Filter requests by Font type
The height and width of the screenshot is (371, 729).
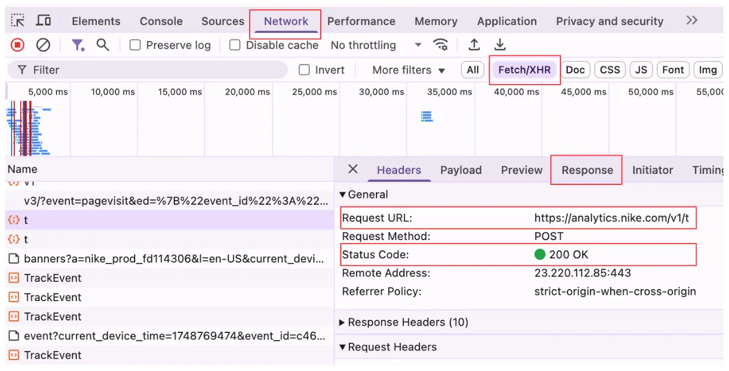click(x=673, y=70)
